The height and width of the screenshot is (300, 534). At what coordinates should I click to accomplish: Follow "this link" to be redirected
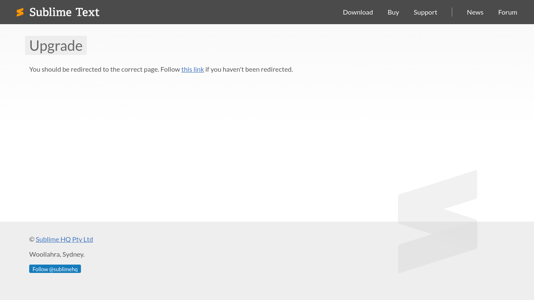click(x=192, y=69)
